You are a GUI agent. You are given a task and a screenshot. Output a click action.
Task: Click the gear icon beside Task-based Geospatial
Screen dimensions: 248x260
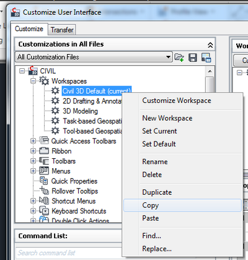tap(55, 120)
